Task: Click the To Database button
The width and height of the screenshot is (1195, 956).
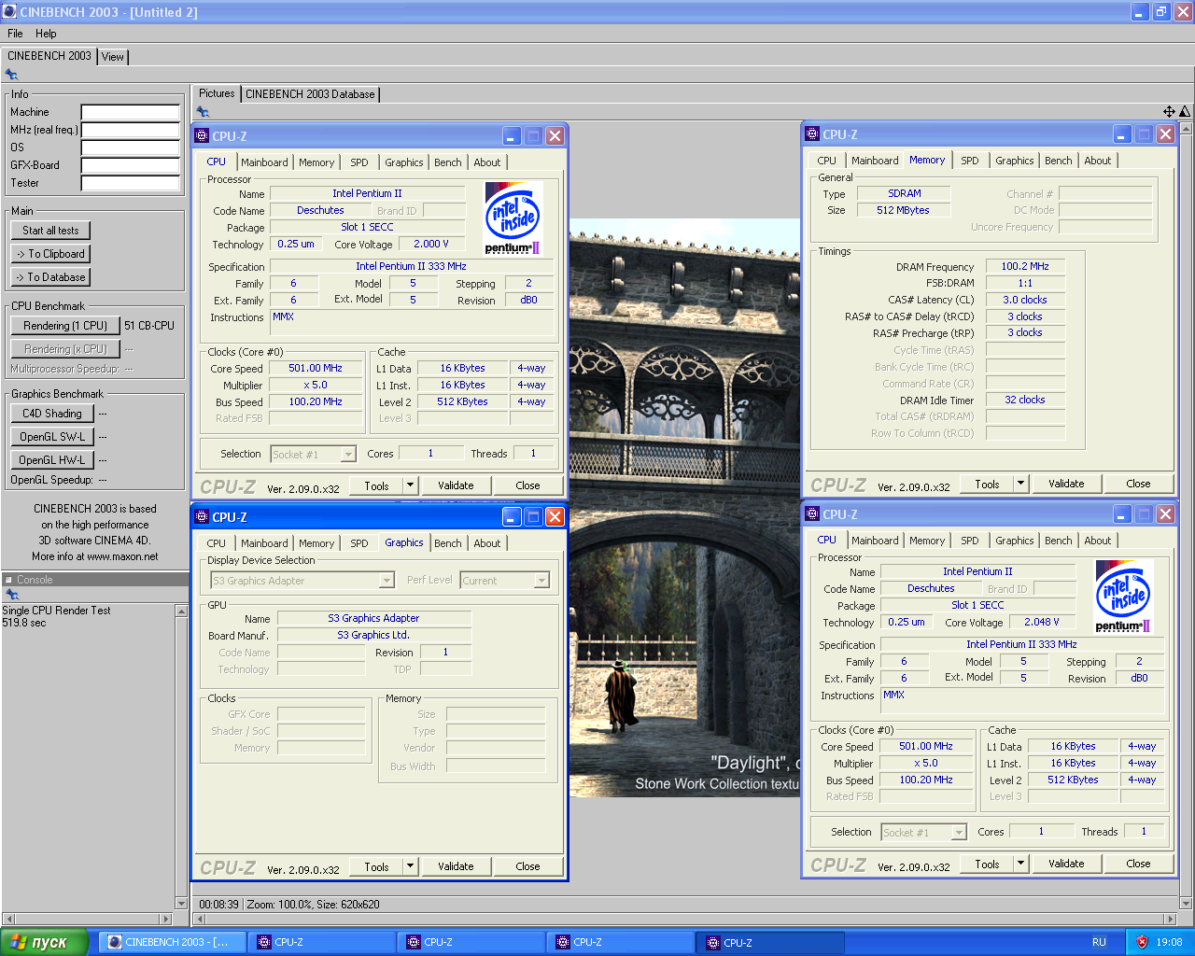Action: tap(51, 277)
